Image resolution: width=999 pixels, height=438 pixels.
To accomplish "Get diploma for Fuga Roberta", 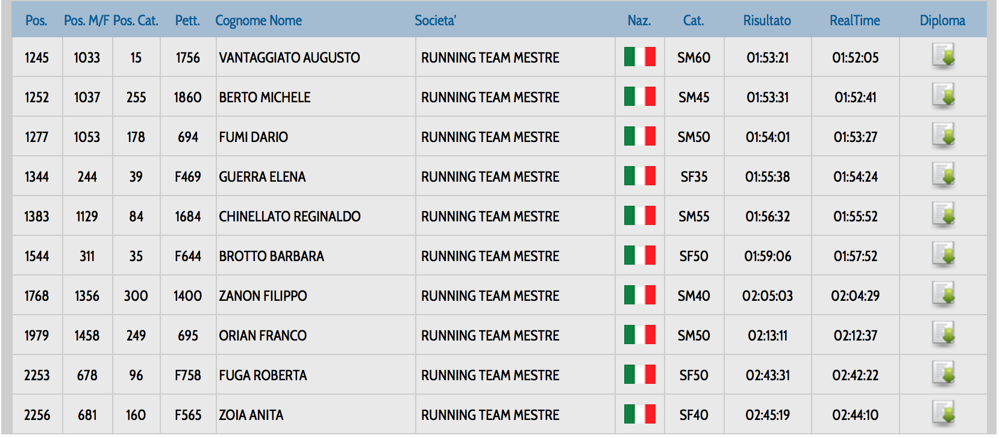I will 943,374.
